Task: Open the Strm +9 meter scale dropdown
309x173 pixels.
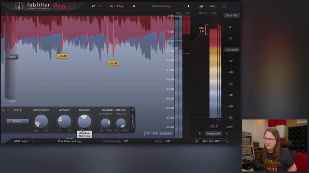Action: (x=231, y=15)
